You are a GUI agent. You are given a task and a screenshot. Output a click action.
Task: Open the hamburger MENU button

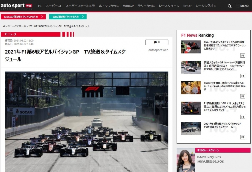pos(242,6)
